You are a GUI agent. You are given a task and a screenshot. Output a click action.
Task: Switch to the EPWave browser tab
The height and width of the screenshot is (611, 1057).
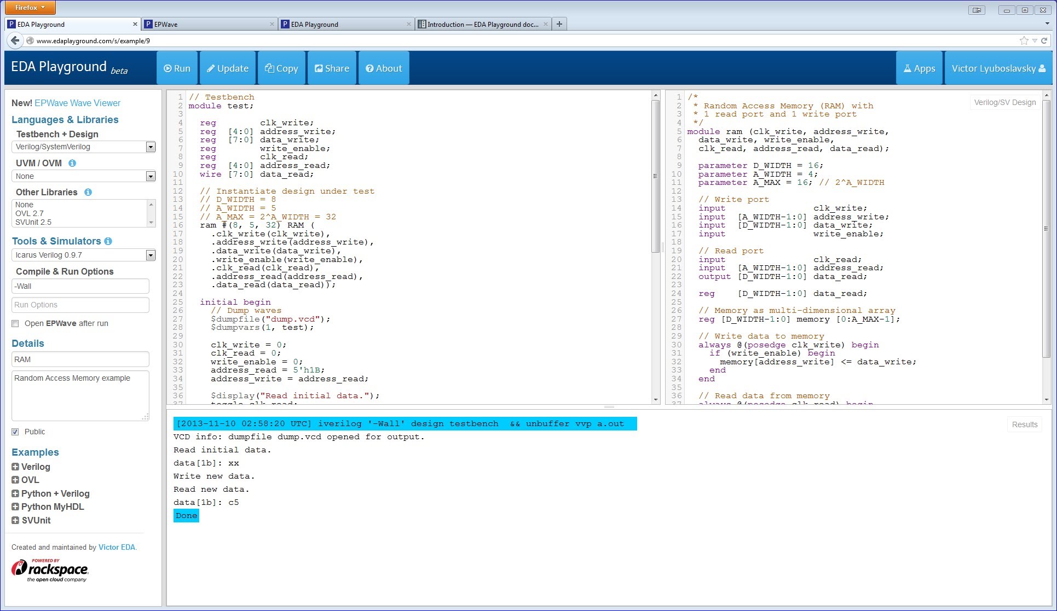[208, 24]
